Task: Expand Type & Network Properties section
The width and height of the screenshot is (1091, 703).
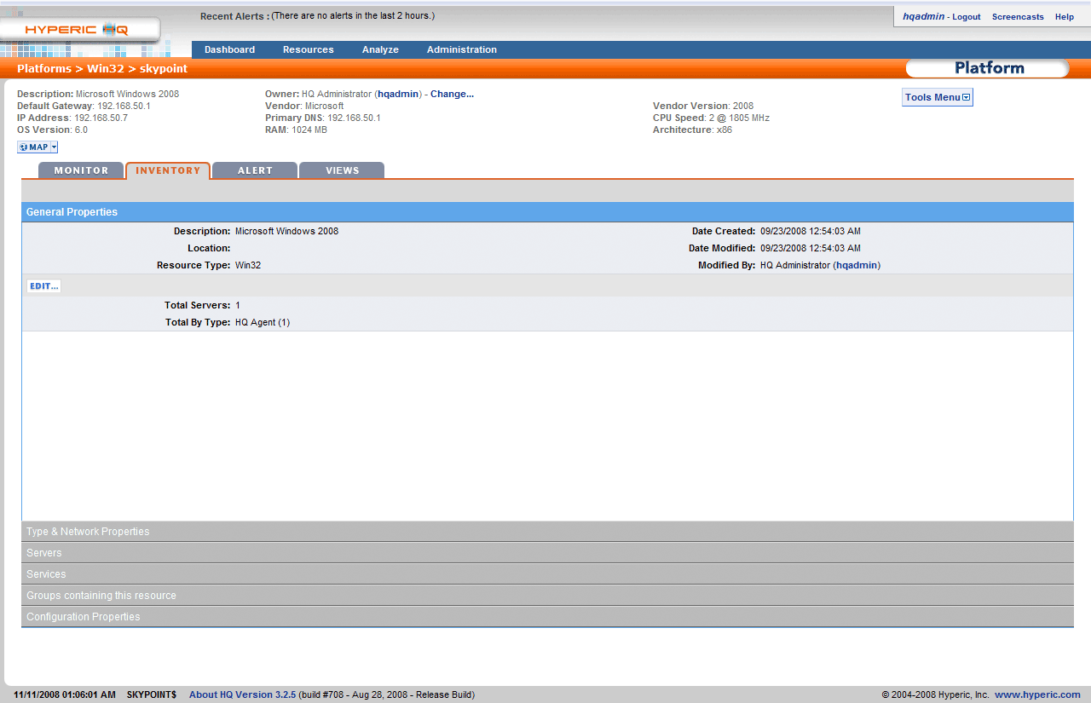Action: (x=88, y=532)
